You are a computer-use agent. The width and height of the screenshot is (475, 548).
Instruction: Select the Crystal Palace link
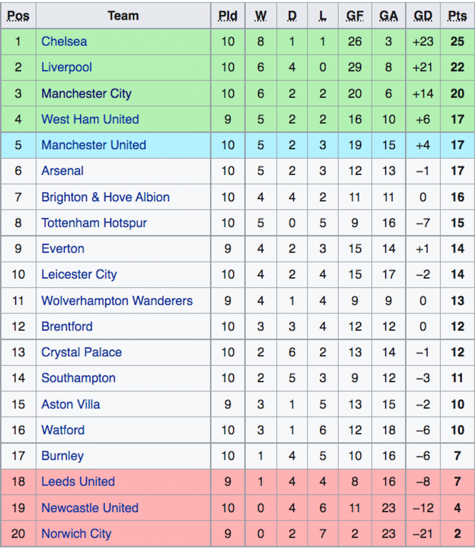pyautogui.click(x=81, y=352)
